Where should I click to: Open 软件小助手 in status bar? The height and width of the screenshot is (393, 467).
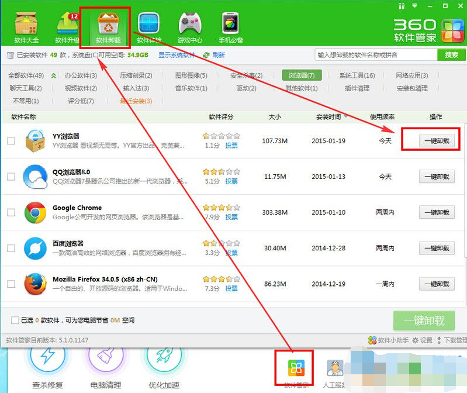[388, 340]
